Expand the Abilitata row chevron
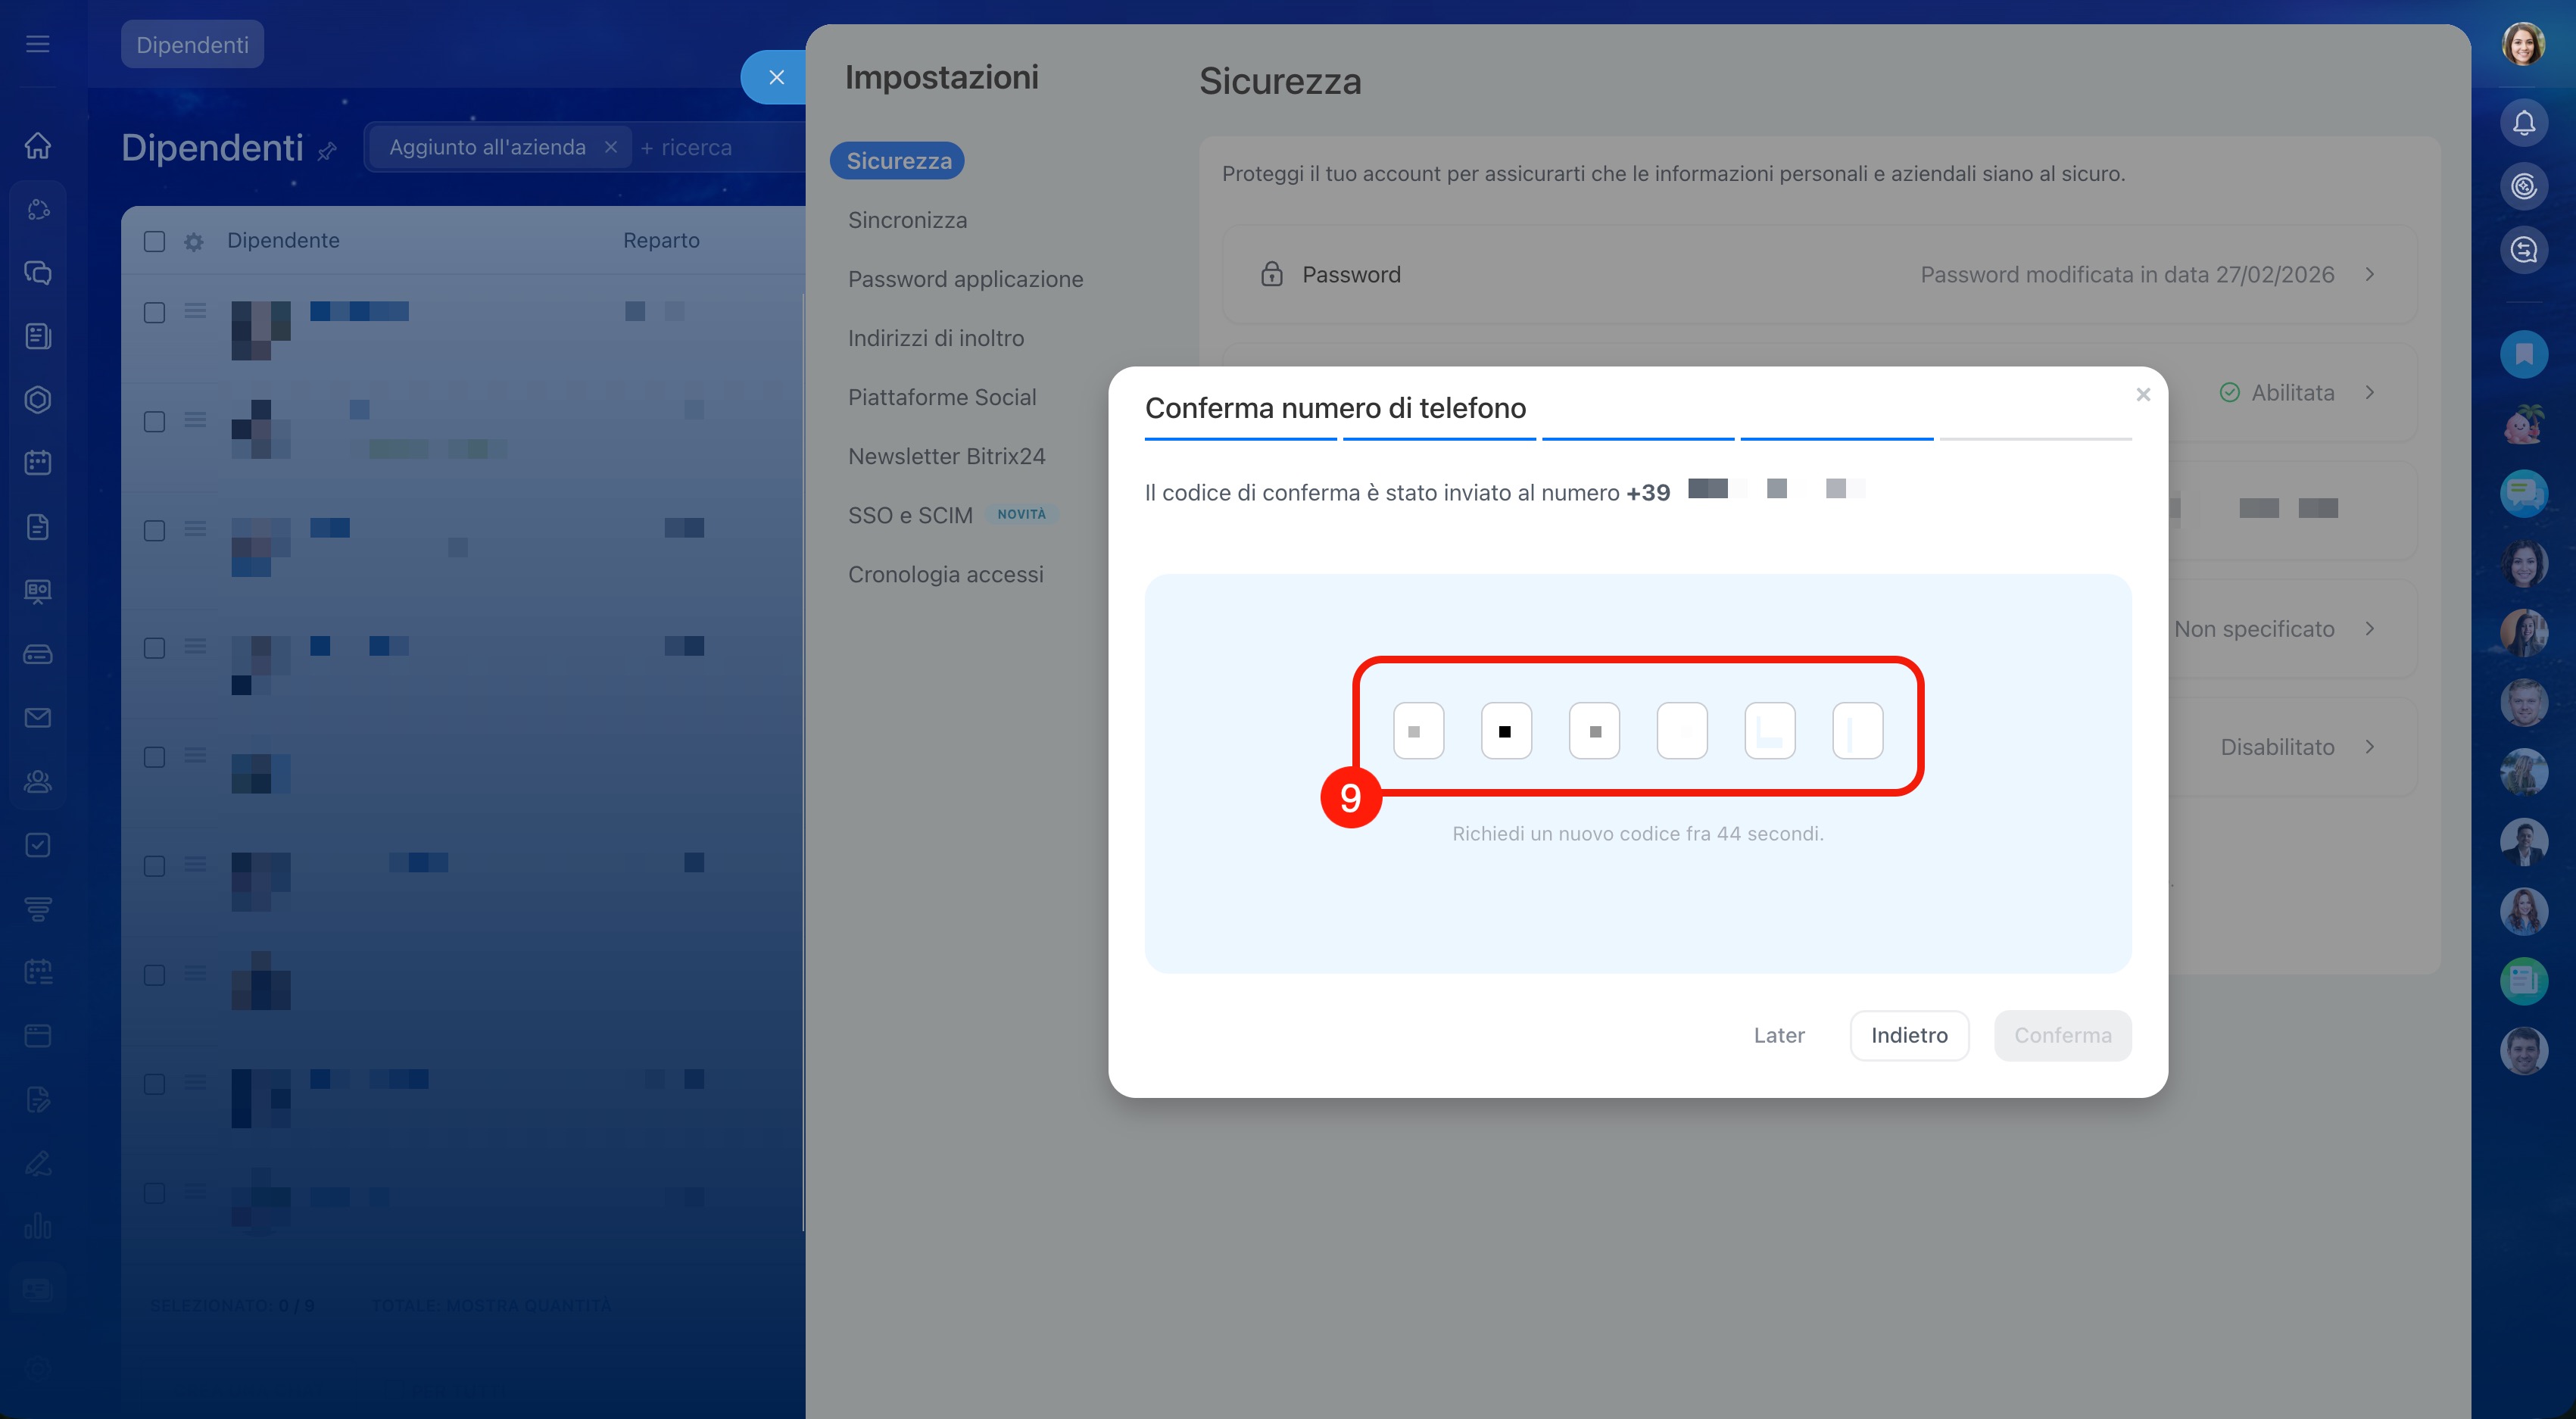Screen dimensions: 2576x1419 pyautogui.click(x=2369, y=392)
